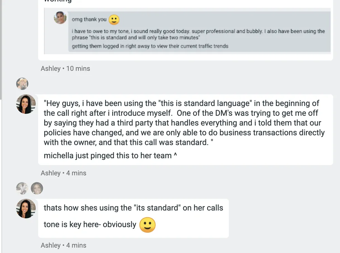
Task: Click the reaction avatar below the "10 mins" timestamp
Action: pos(22,84)
